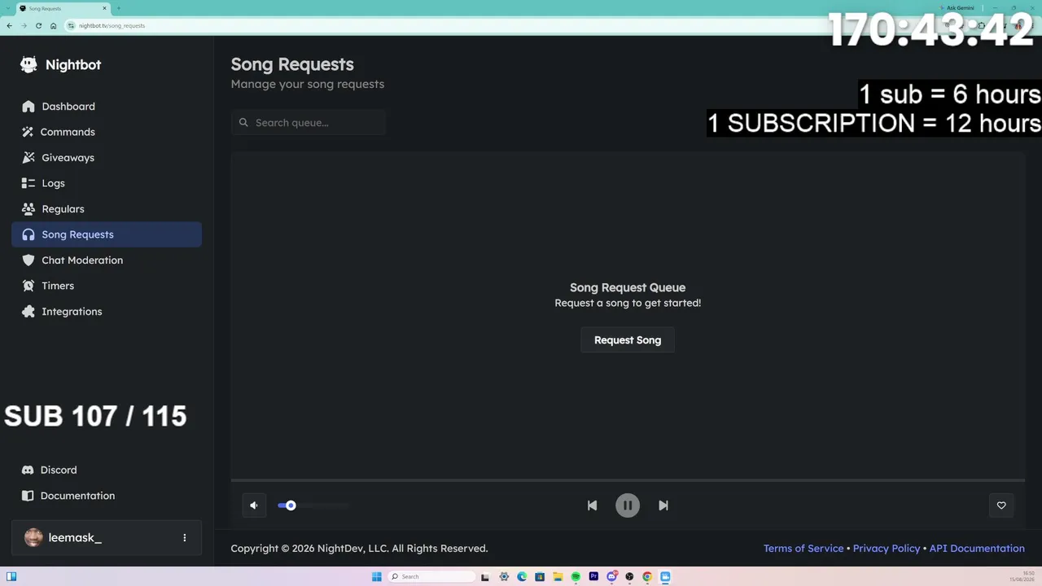Open Task View from the taskbar
Viewport: 1042px width, 586px height.
click(486, 577)
